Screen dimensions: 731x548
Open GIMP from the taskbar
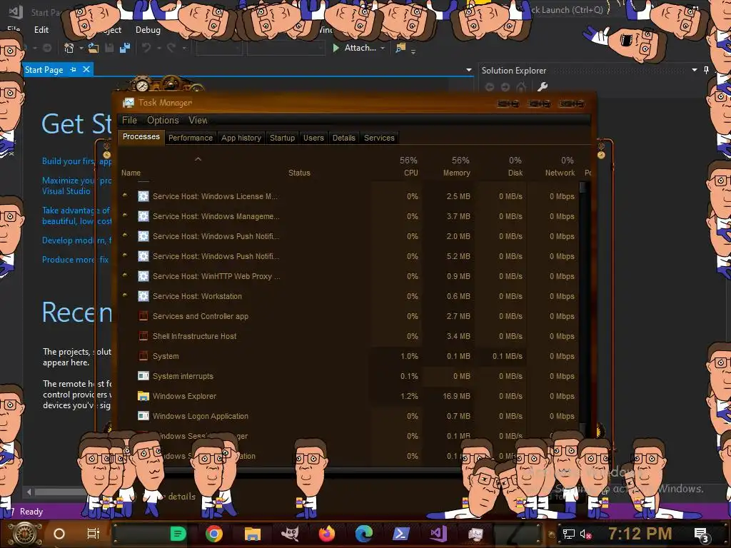tap(290, 534)
